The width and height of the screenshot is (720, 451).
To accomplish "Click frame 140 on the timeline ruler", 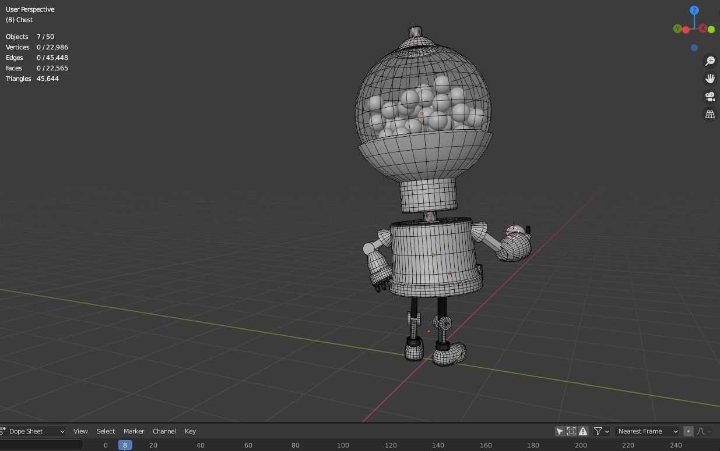I will tap(438, 445).
